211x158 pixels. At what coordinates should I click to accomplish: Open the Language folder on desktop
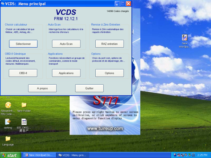tap(8, 139)
